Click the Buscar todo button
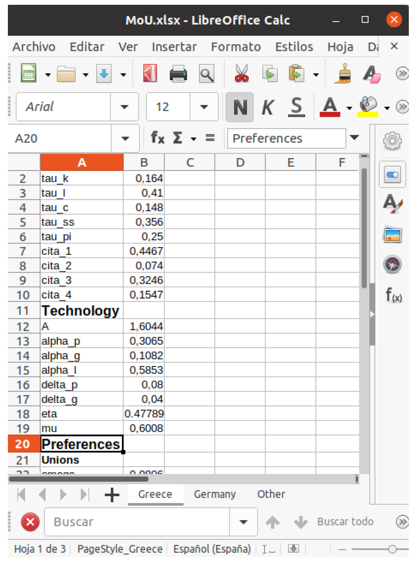Screen dimensions: 417x564 pos(345,522)
